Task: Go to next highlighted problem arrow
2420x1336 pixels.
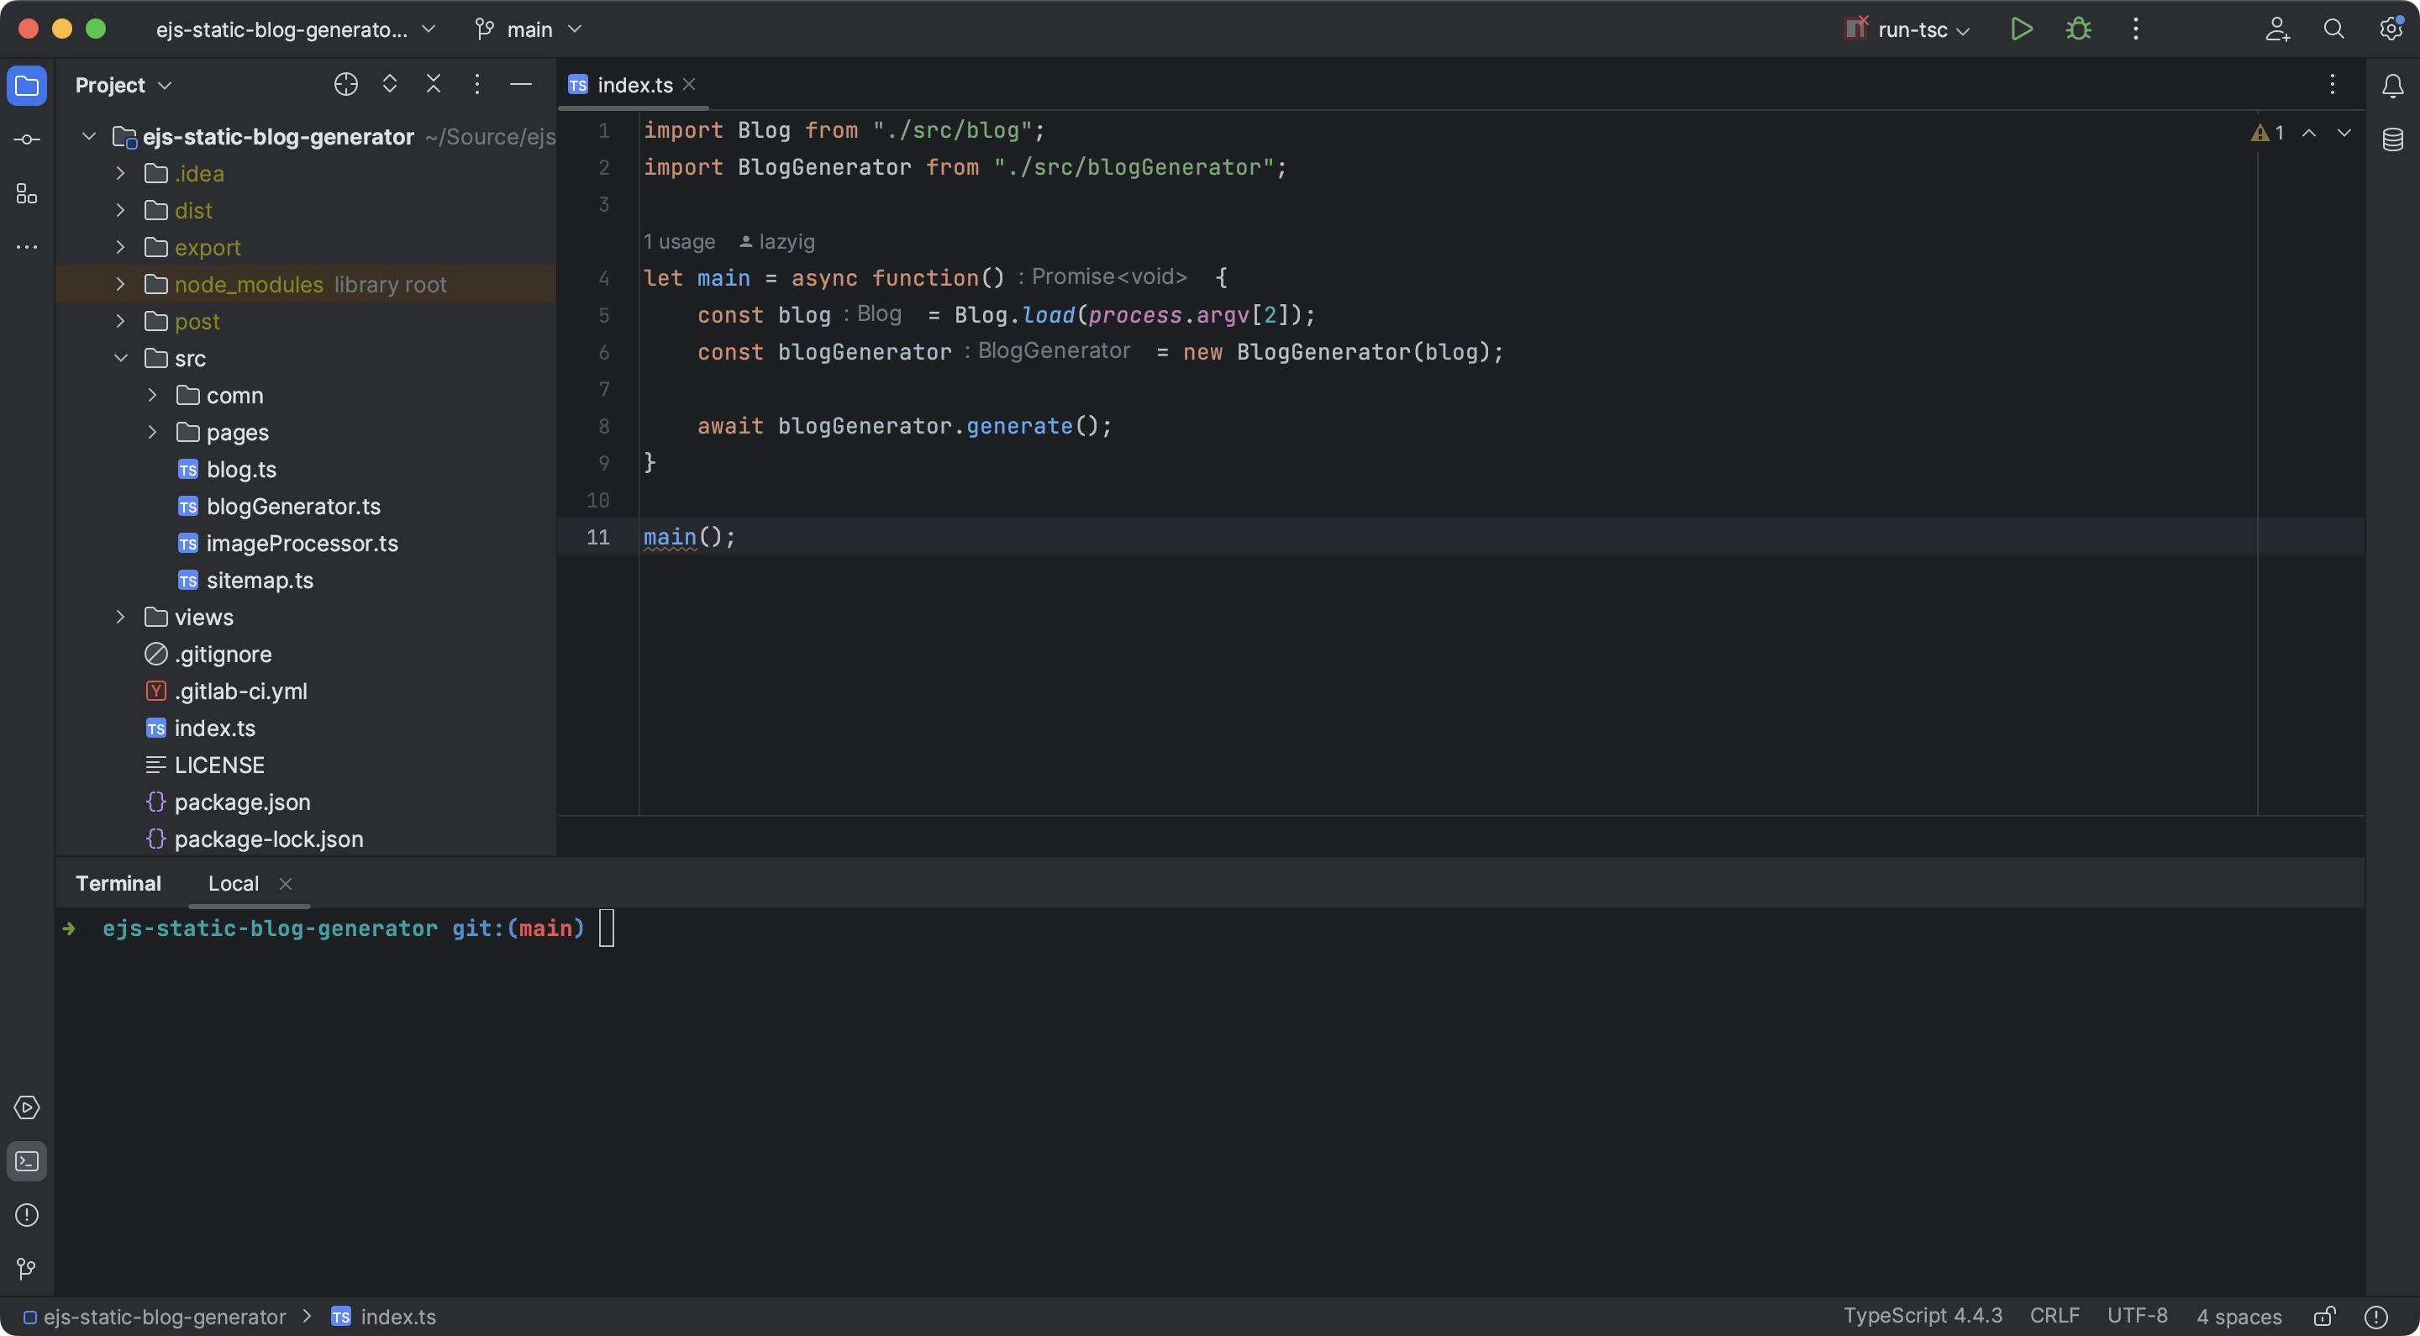Action: coord(2344,133)
